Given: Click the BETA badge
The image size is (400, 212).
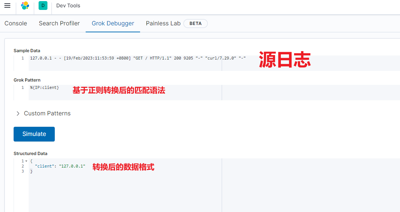Looking at the screenshot, I should [196, 23].
